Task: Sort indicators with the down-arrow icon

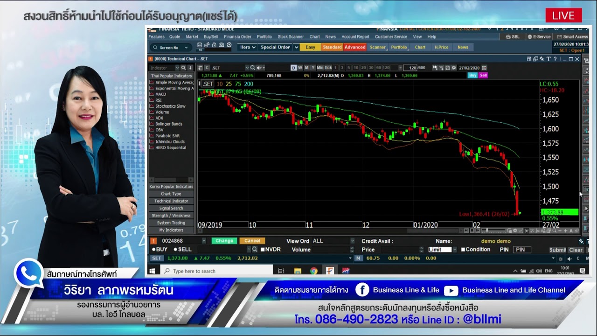Action: 190,68
